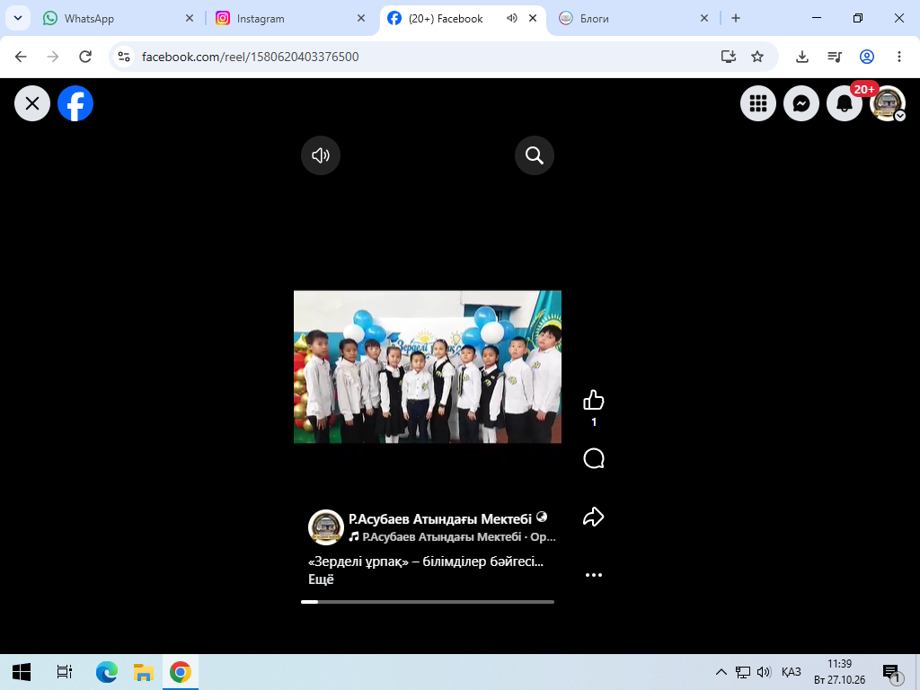The height and width of the screenshot is (690, 920).
Task: Expand the caption with Ещё
Action: click(321, 579)
